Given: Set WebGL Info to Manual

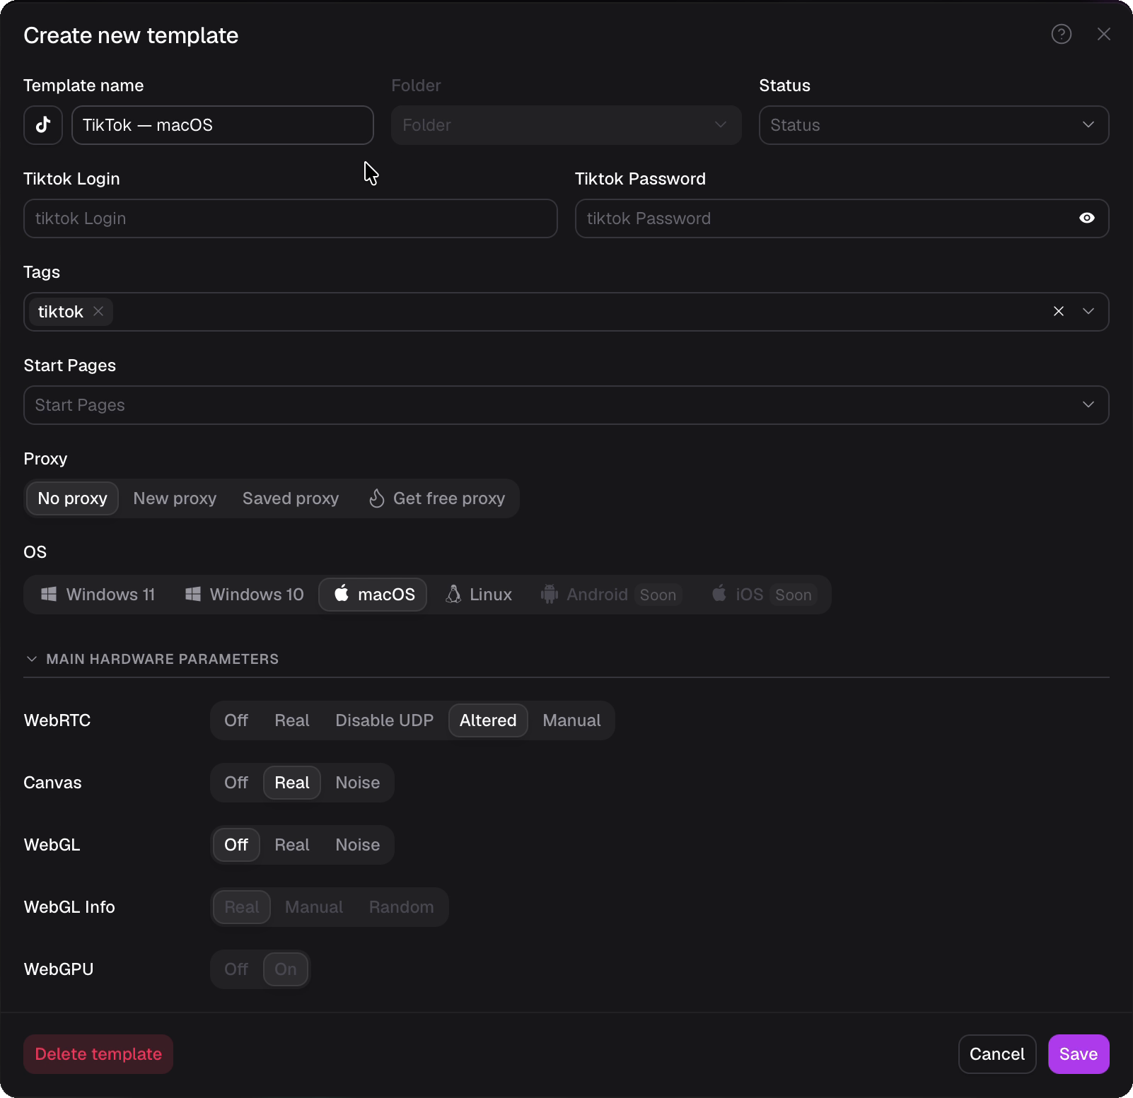Looking at the screenshot, I should point(314,907).
